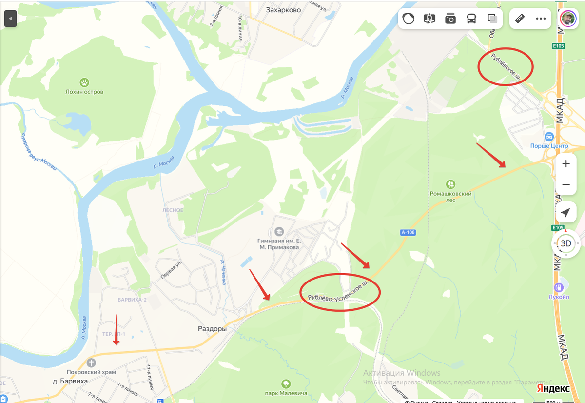Expand the collapsed side panel arrow
Image resolution: width=585 pixels, height=403 pixels.
(x=11, y=19)
